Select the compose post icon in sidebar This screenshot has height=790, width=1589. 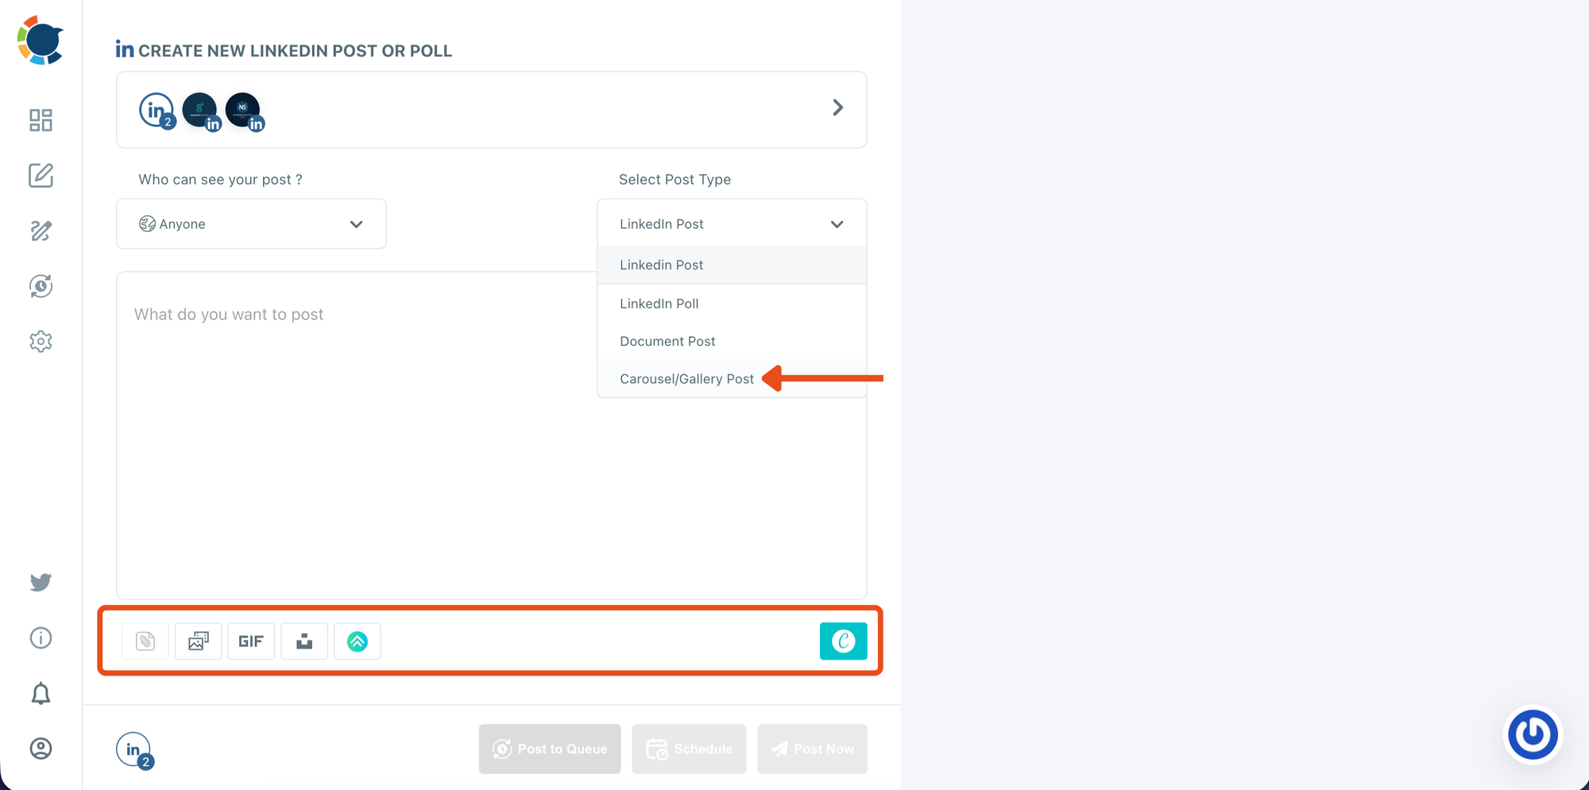point(41,176)
